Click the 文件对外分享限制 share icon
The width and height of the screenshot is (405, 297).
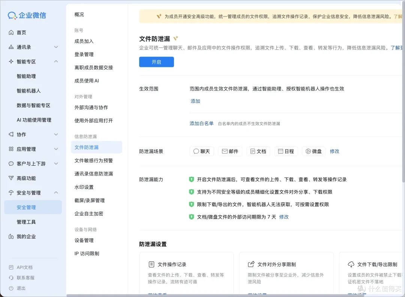click(251, 264)
